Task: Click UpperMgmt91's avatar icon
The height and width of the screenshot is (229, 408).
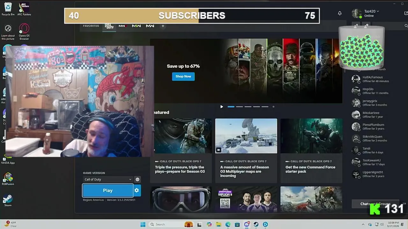Action: (356, 174)
